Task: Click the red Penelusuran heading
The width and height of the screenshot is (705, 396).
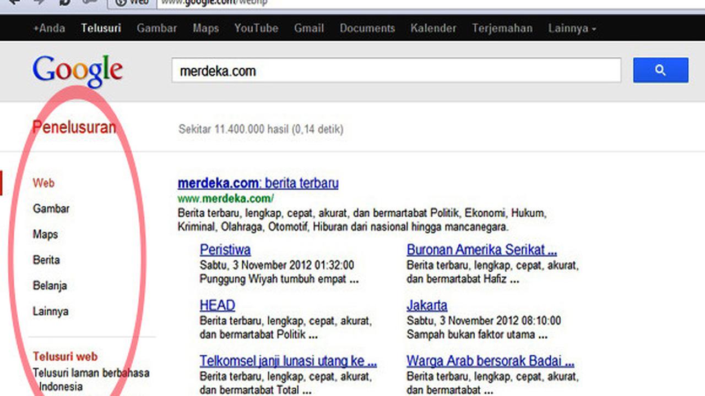Action: tap(74, 128)
